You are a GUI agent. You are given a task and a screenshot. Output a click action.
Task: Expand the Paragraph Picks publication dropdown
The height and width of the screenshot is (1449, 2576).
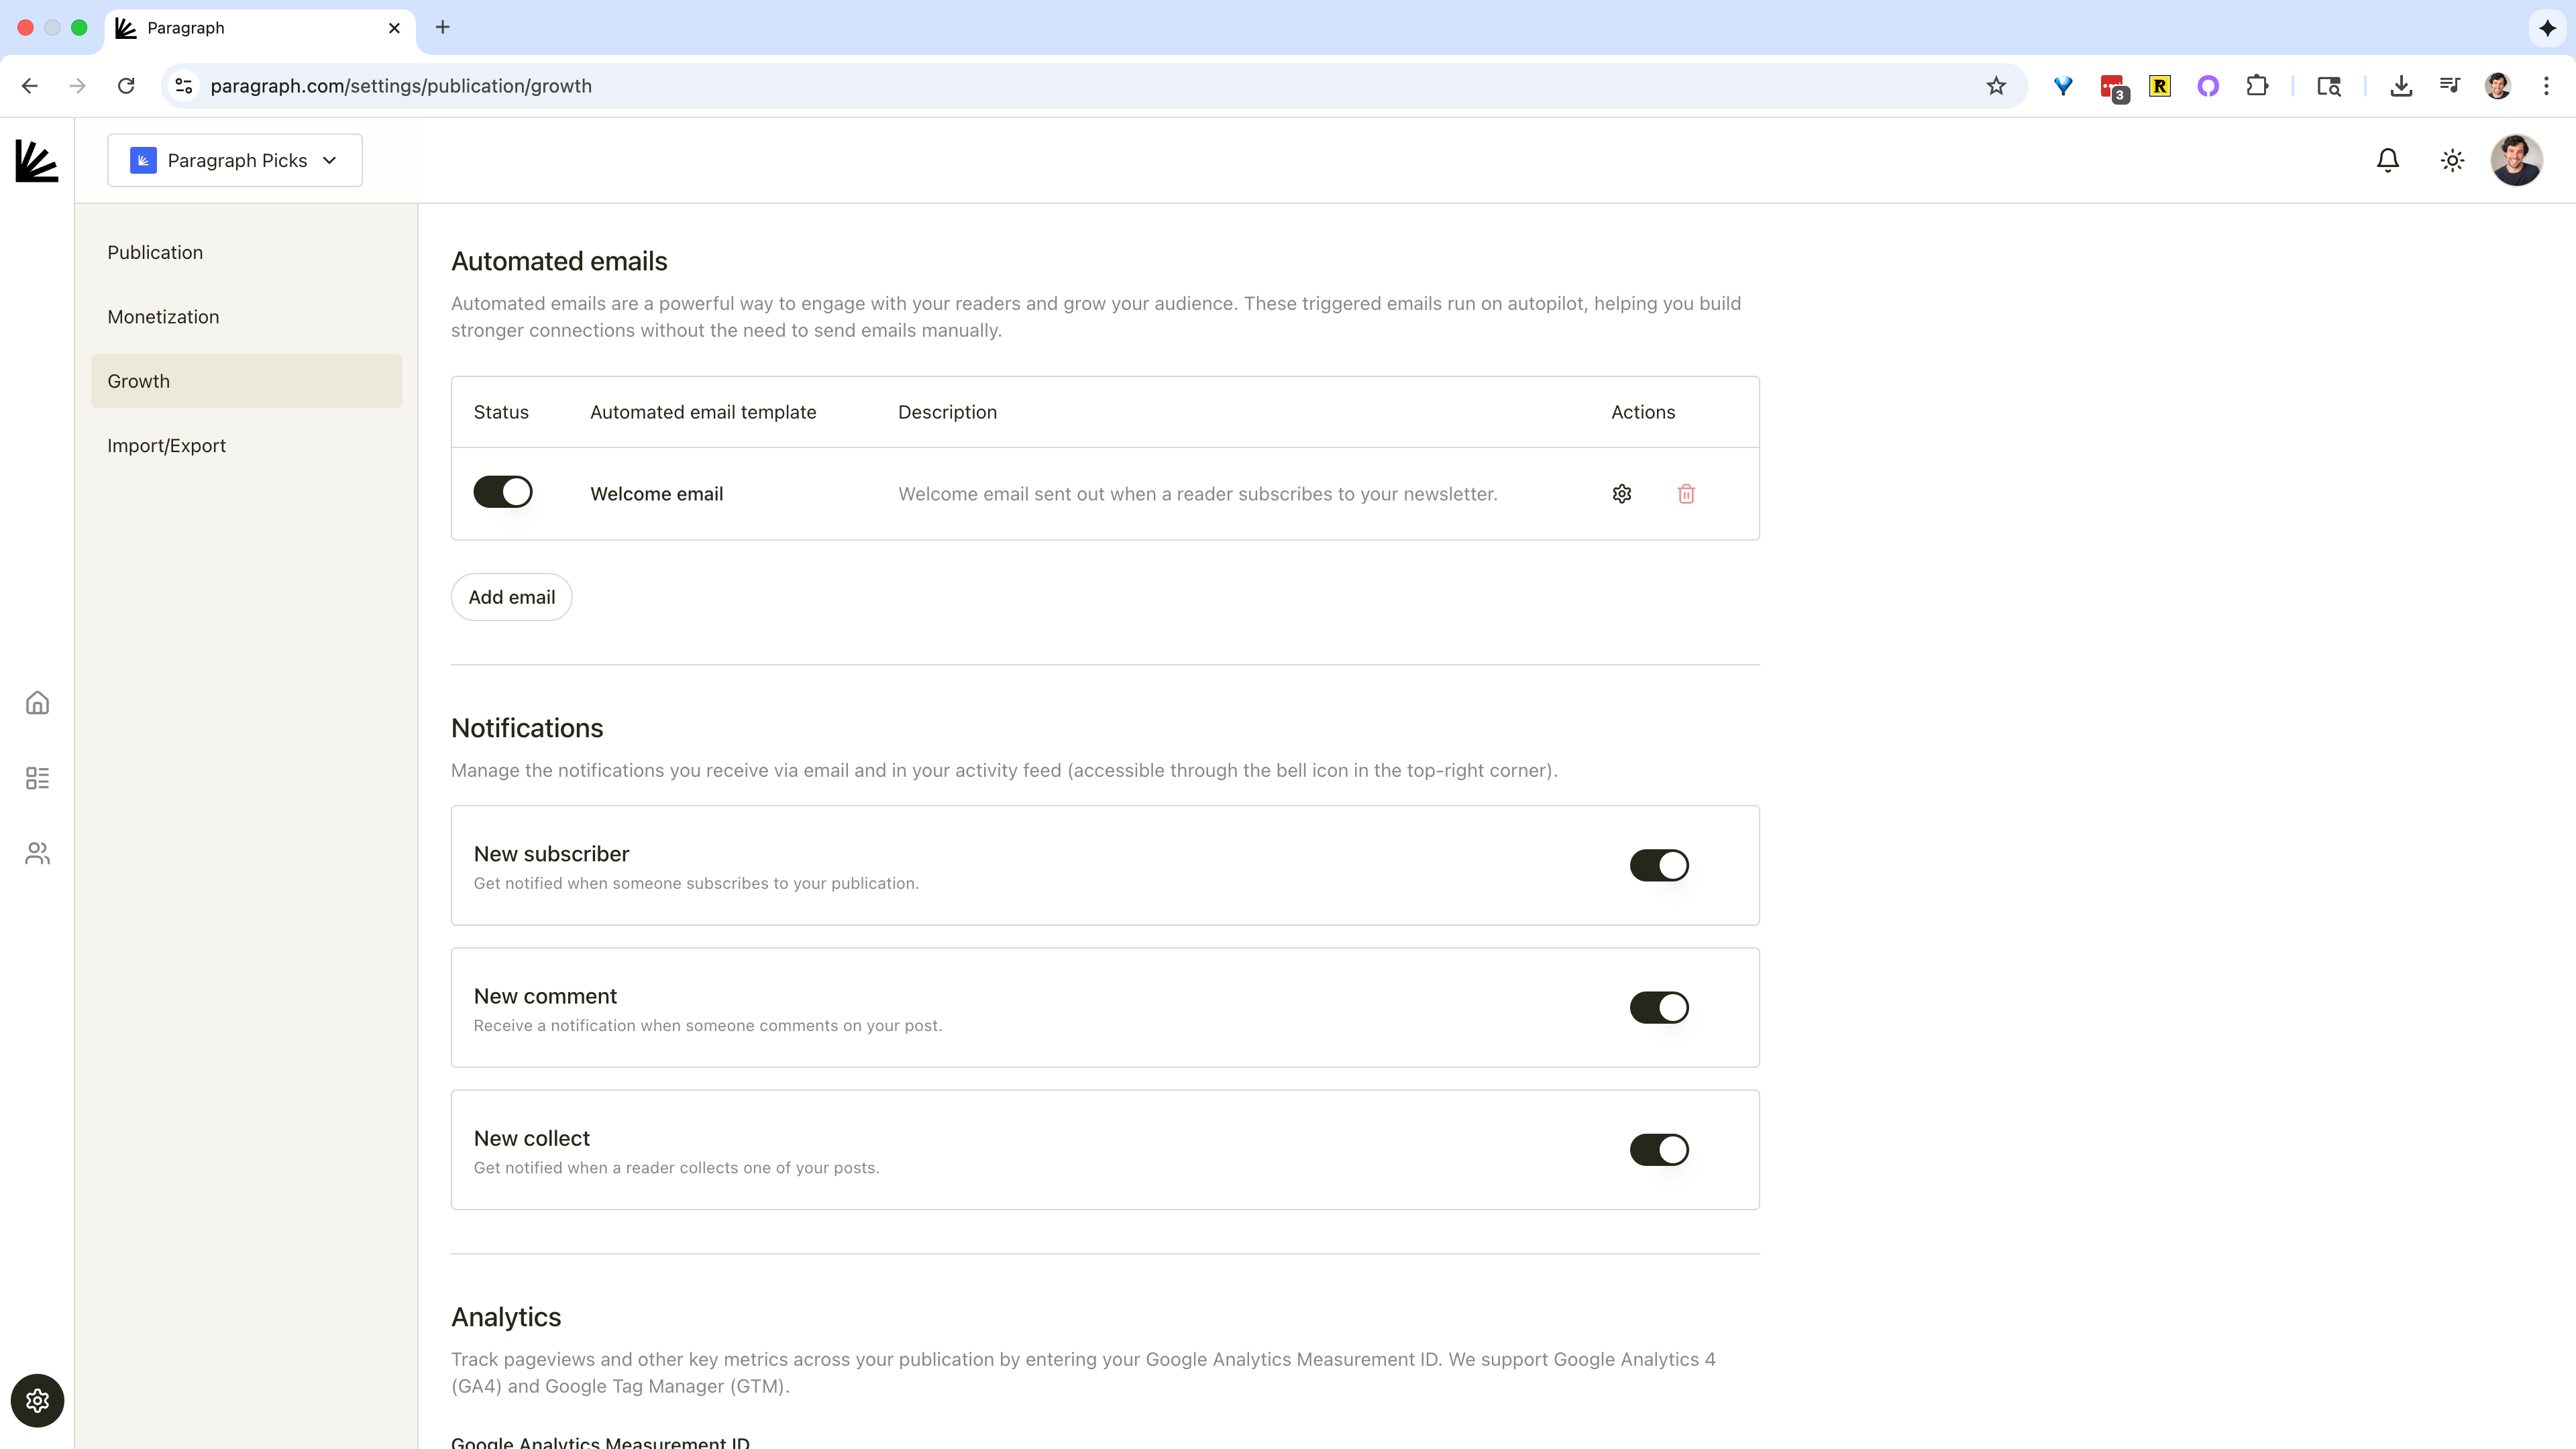[235, 160]
